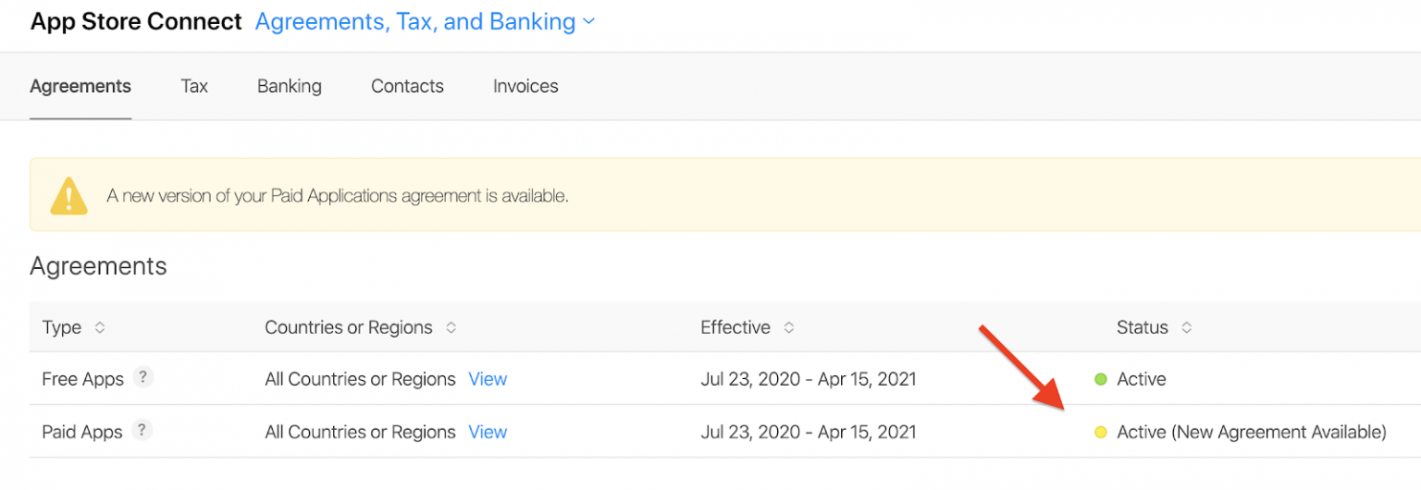The width and height of the screenshot is (1421, 490).
Task: Switch to the Tax tab
Action: point(194,86)
